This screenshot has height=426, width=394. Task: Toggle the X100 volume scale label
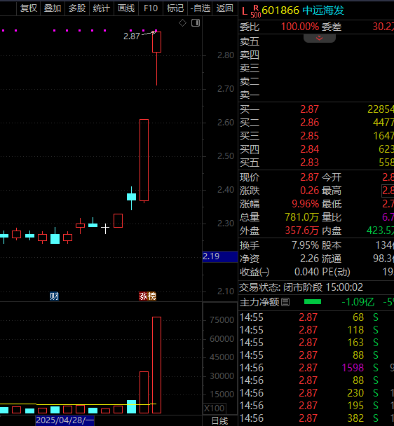(215, 408)
